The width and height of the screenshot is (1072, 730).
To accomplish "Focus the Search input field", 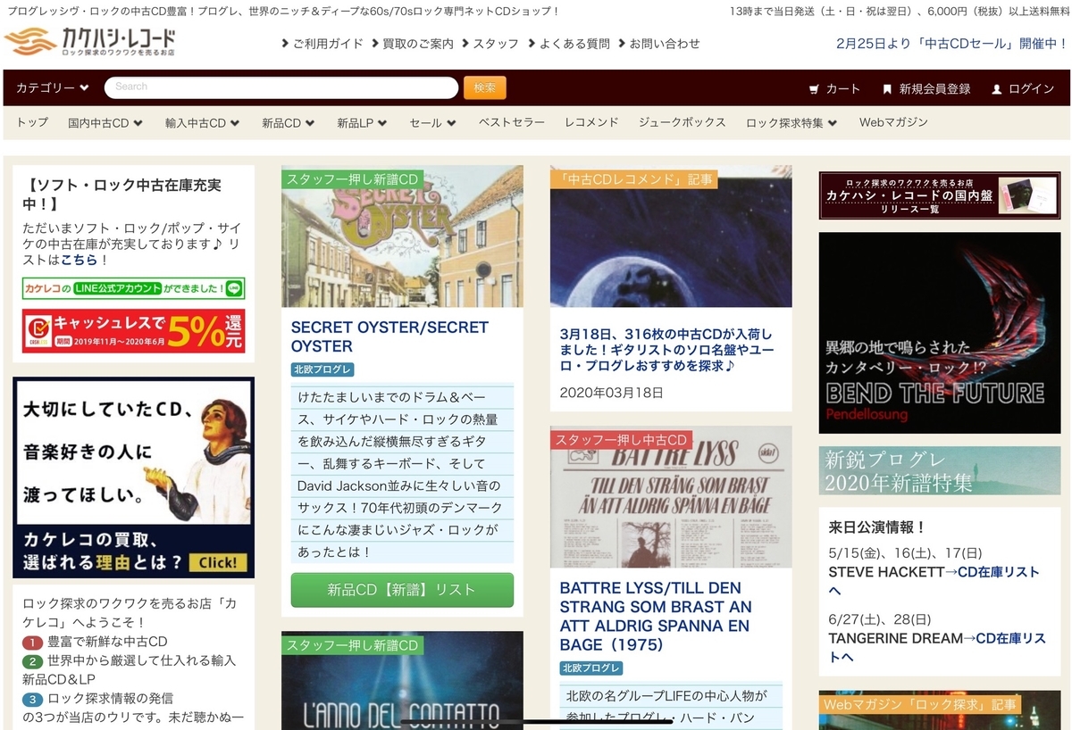I will pos(281,87).
